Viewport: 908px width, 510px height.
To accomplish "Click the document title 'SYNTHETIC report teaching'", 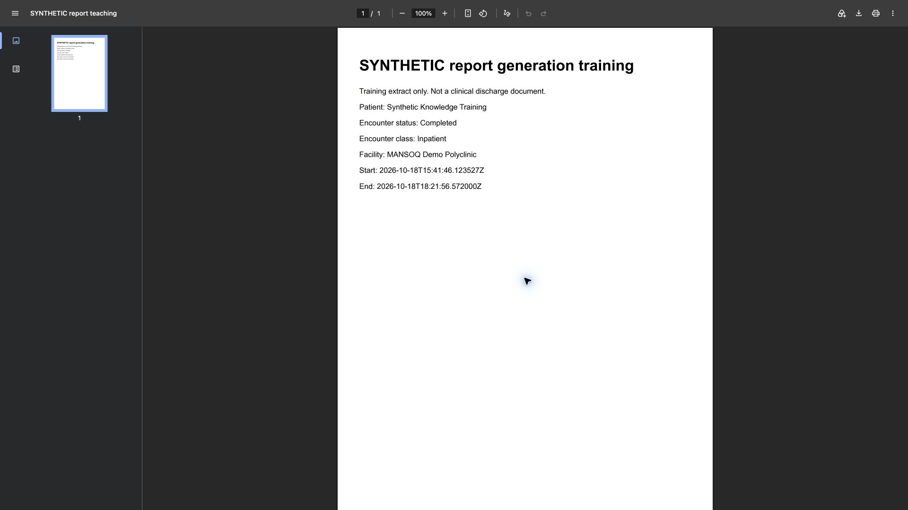I will [x=73, y=13].
